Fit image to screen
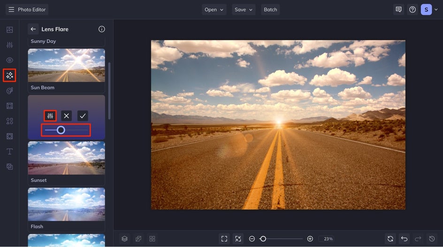 [x=224, y=239]
